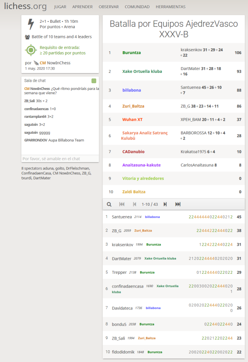Open the COMUNIDAD menu

[137, 7]
